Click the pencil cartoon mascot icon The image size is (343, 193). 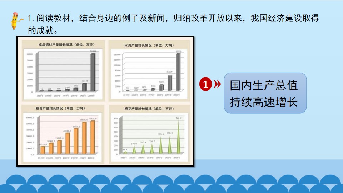pos(16,21)
